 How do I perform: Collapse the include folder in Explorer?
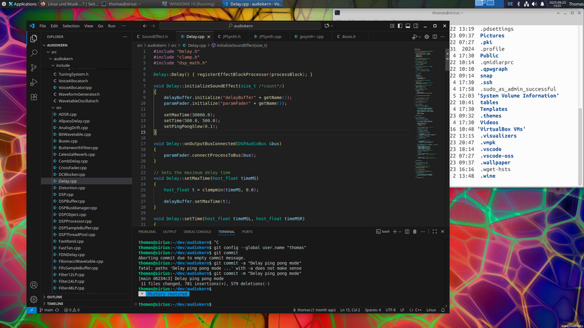62,66
